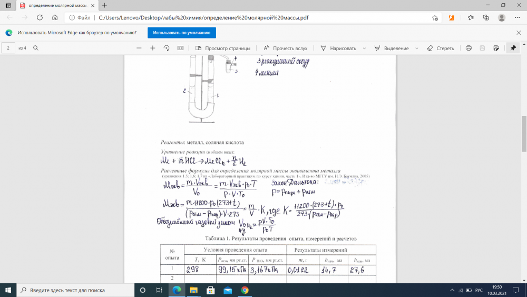This screenshot has height=297, width=527.
Task: Open the battery status tray icon
Action: tap(469, 290)
